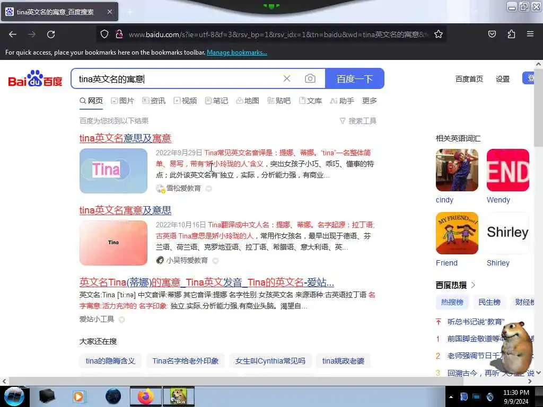Open result tina英文名意思及寓意

coord(125,138)
